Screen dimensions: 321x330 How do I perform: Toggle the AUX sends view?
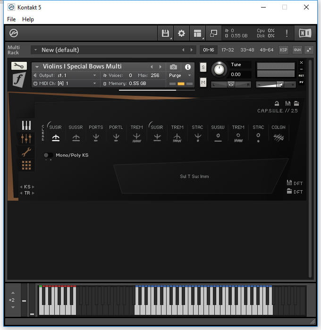click(301, 76)
